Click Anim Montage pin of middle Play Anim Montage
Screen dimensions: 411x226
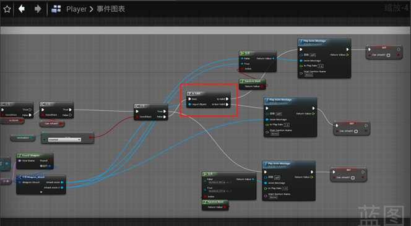pos(267,120)
